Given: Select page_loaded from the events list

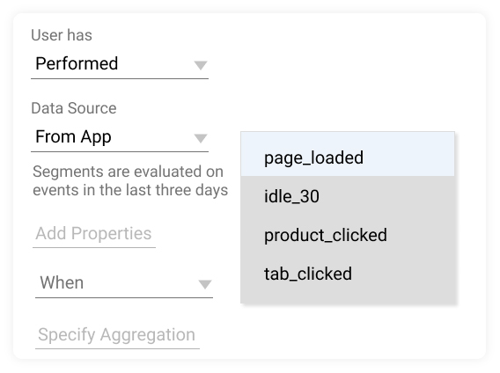Looking at the screenshot, I should [x=348, y=157].
